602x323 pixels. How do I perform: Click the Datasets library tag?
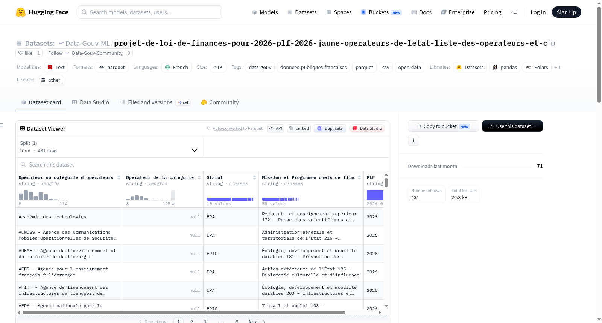coord(470,67)
